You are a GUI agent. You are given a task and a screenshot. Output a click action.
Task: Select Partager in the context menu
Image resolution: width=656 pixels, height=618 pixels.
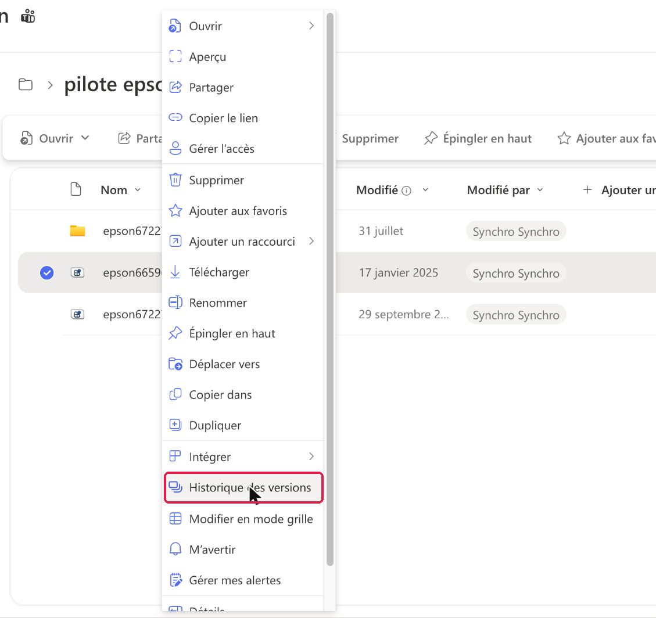tap(243, 87)
